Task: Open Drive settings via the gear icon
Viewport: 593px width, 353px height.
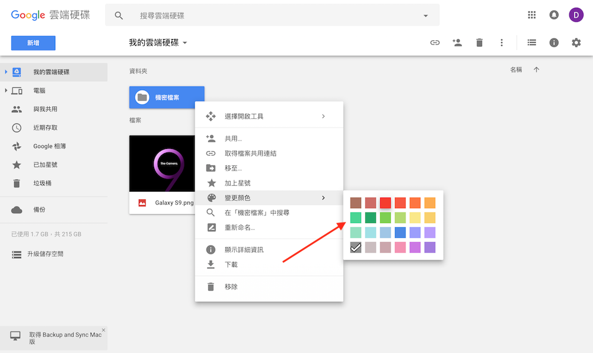Action: pos(575,42)
